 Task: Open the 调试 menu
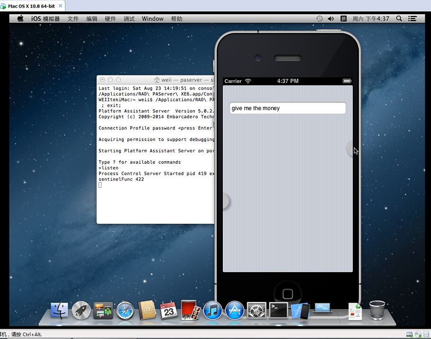coord(129,18)
